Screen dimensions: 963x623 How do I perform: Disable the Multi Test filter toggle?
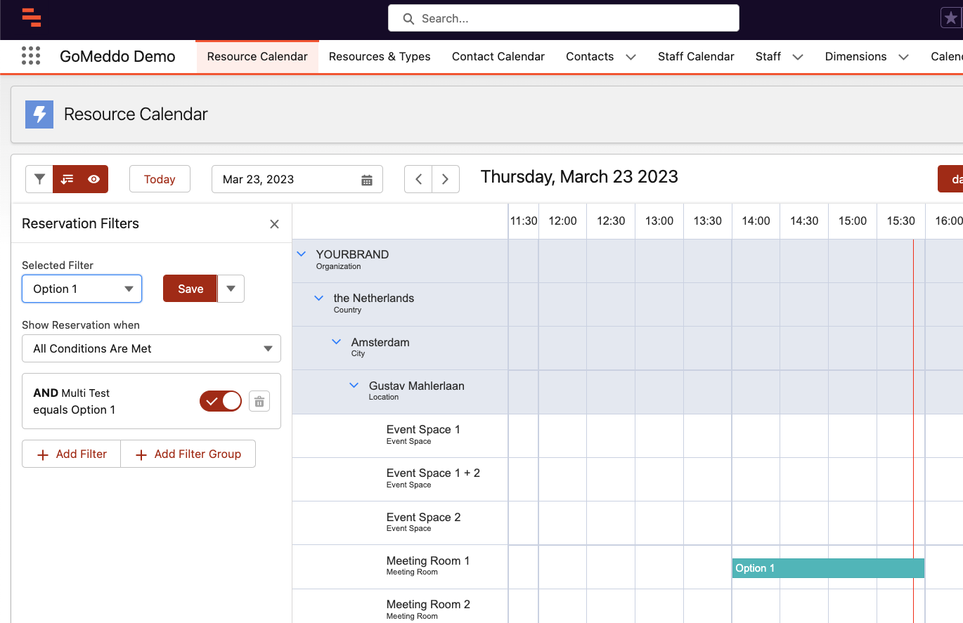(220, 400)
